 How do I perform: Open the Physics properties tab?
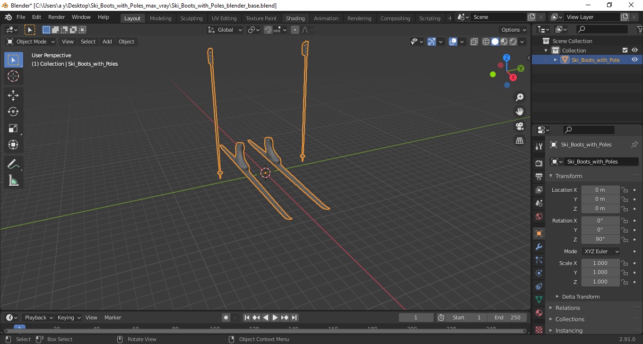point(539,273)
